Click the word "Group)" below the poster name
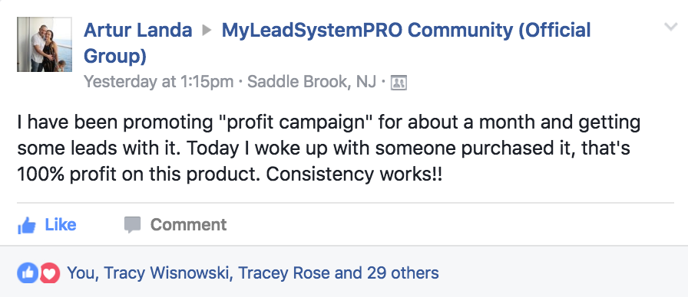This screenshot has width=688, height=297. [115, 57]
